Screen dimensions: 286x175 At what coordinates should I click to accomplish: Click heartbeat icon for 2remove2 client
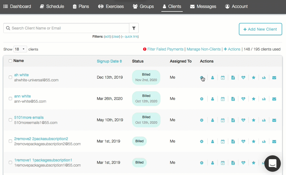[x=243, y=141]
